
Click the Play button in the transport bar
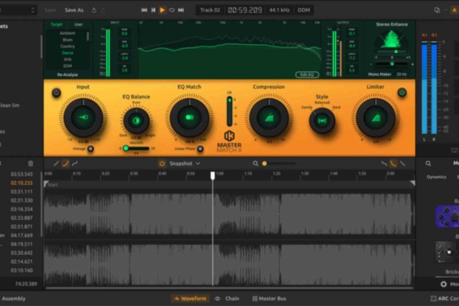click(162, 10)
